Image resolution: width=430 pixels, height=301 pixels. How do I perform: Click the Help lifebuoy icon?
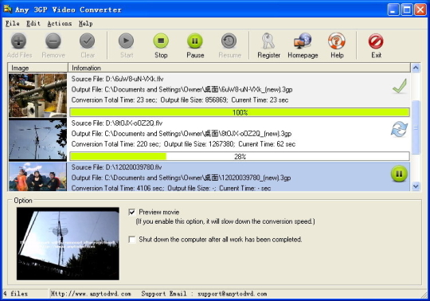[x=337, y=41]
